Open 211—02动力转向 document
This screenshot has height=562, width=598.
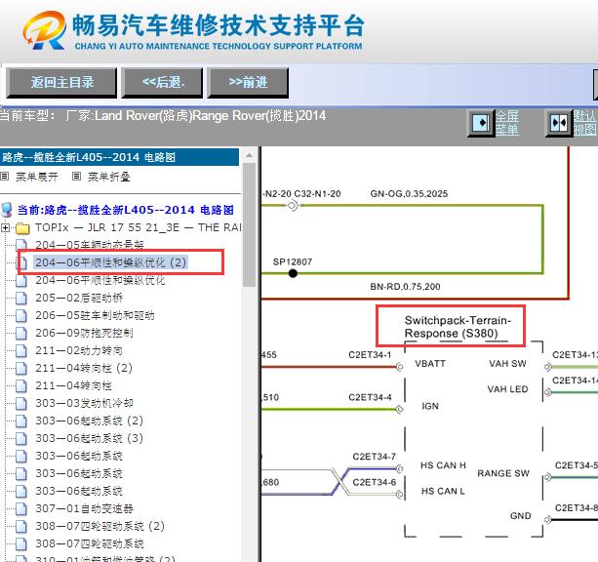click(x=79, y=350)
